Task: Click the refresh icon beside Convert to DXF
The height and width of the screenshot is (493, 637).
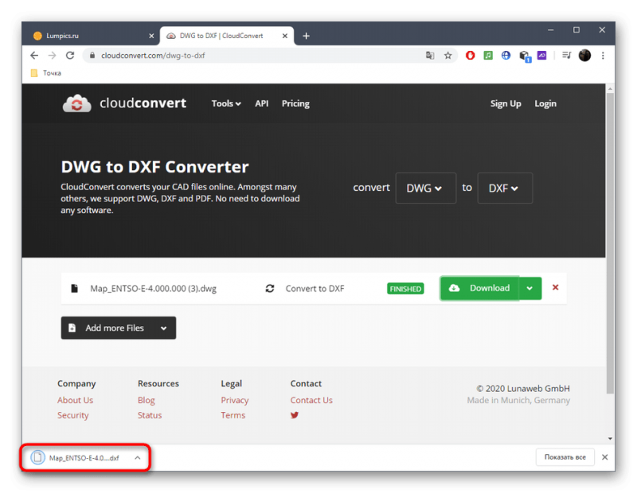Action: [x=270, y=288]
